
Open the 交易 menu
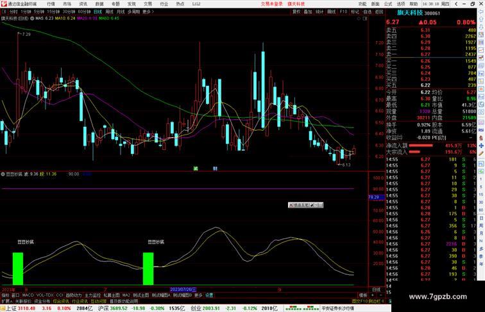point(148,4)
